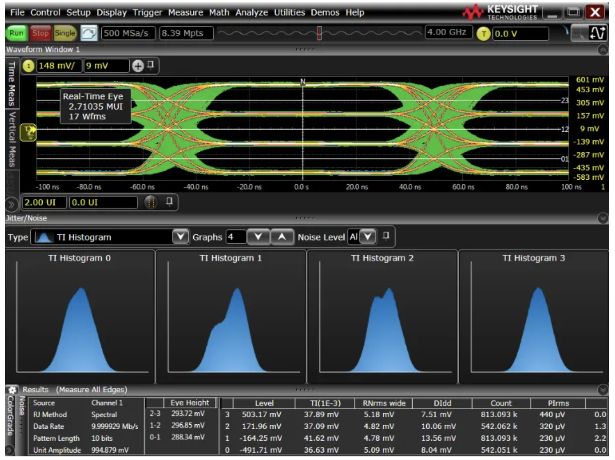The image size is (615, 460).
Task: Edit the 9 mV vertical offset field
Action: [x=106, y=66]
